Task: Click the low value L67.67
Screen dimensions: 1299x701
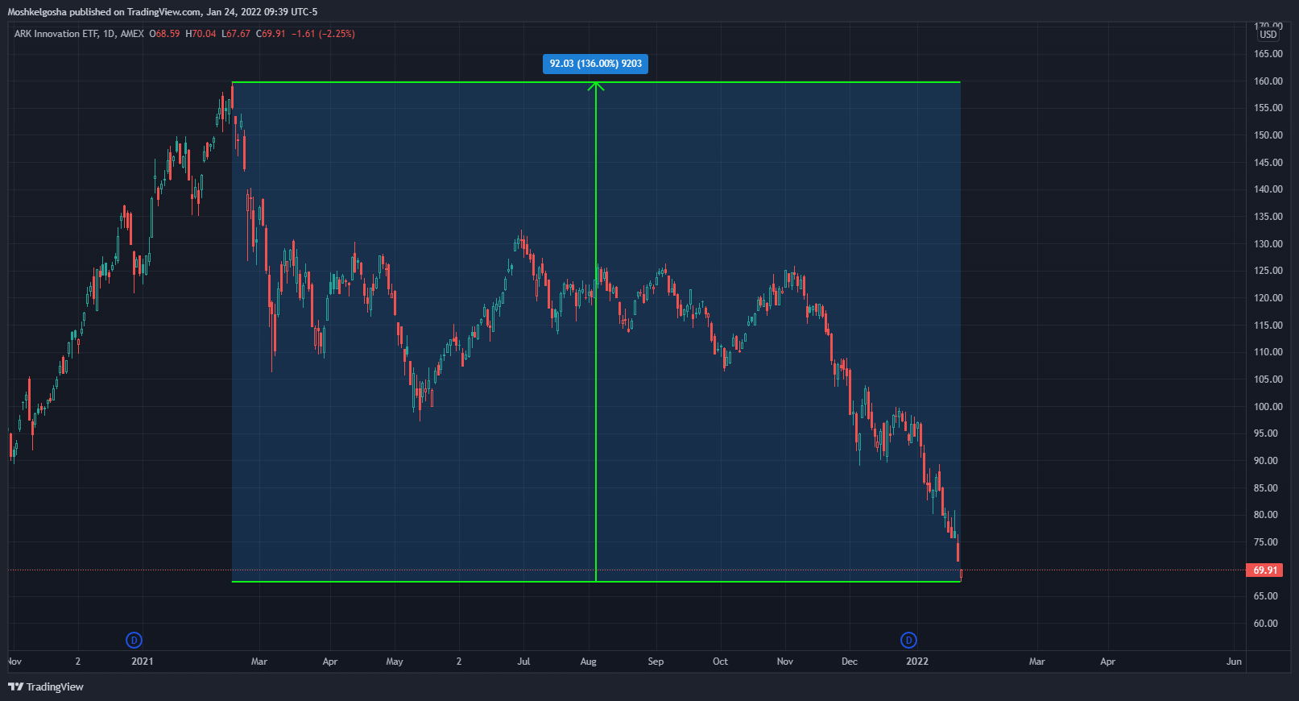Action: pos(236,34)
